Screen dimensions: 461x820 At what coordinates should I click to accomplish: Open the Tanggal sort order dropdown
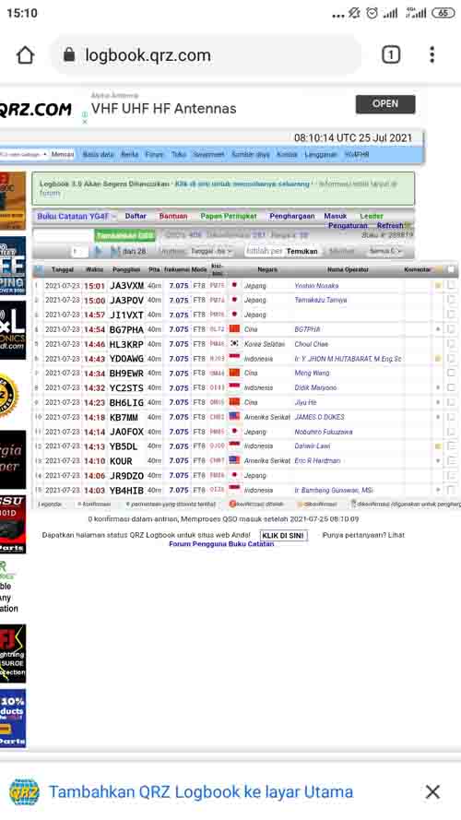[210, 252]
